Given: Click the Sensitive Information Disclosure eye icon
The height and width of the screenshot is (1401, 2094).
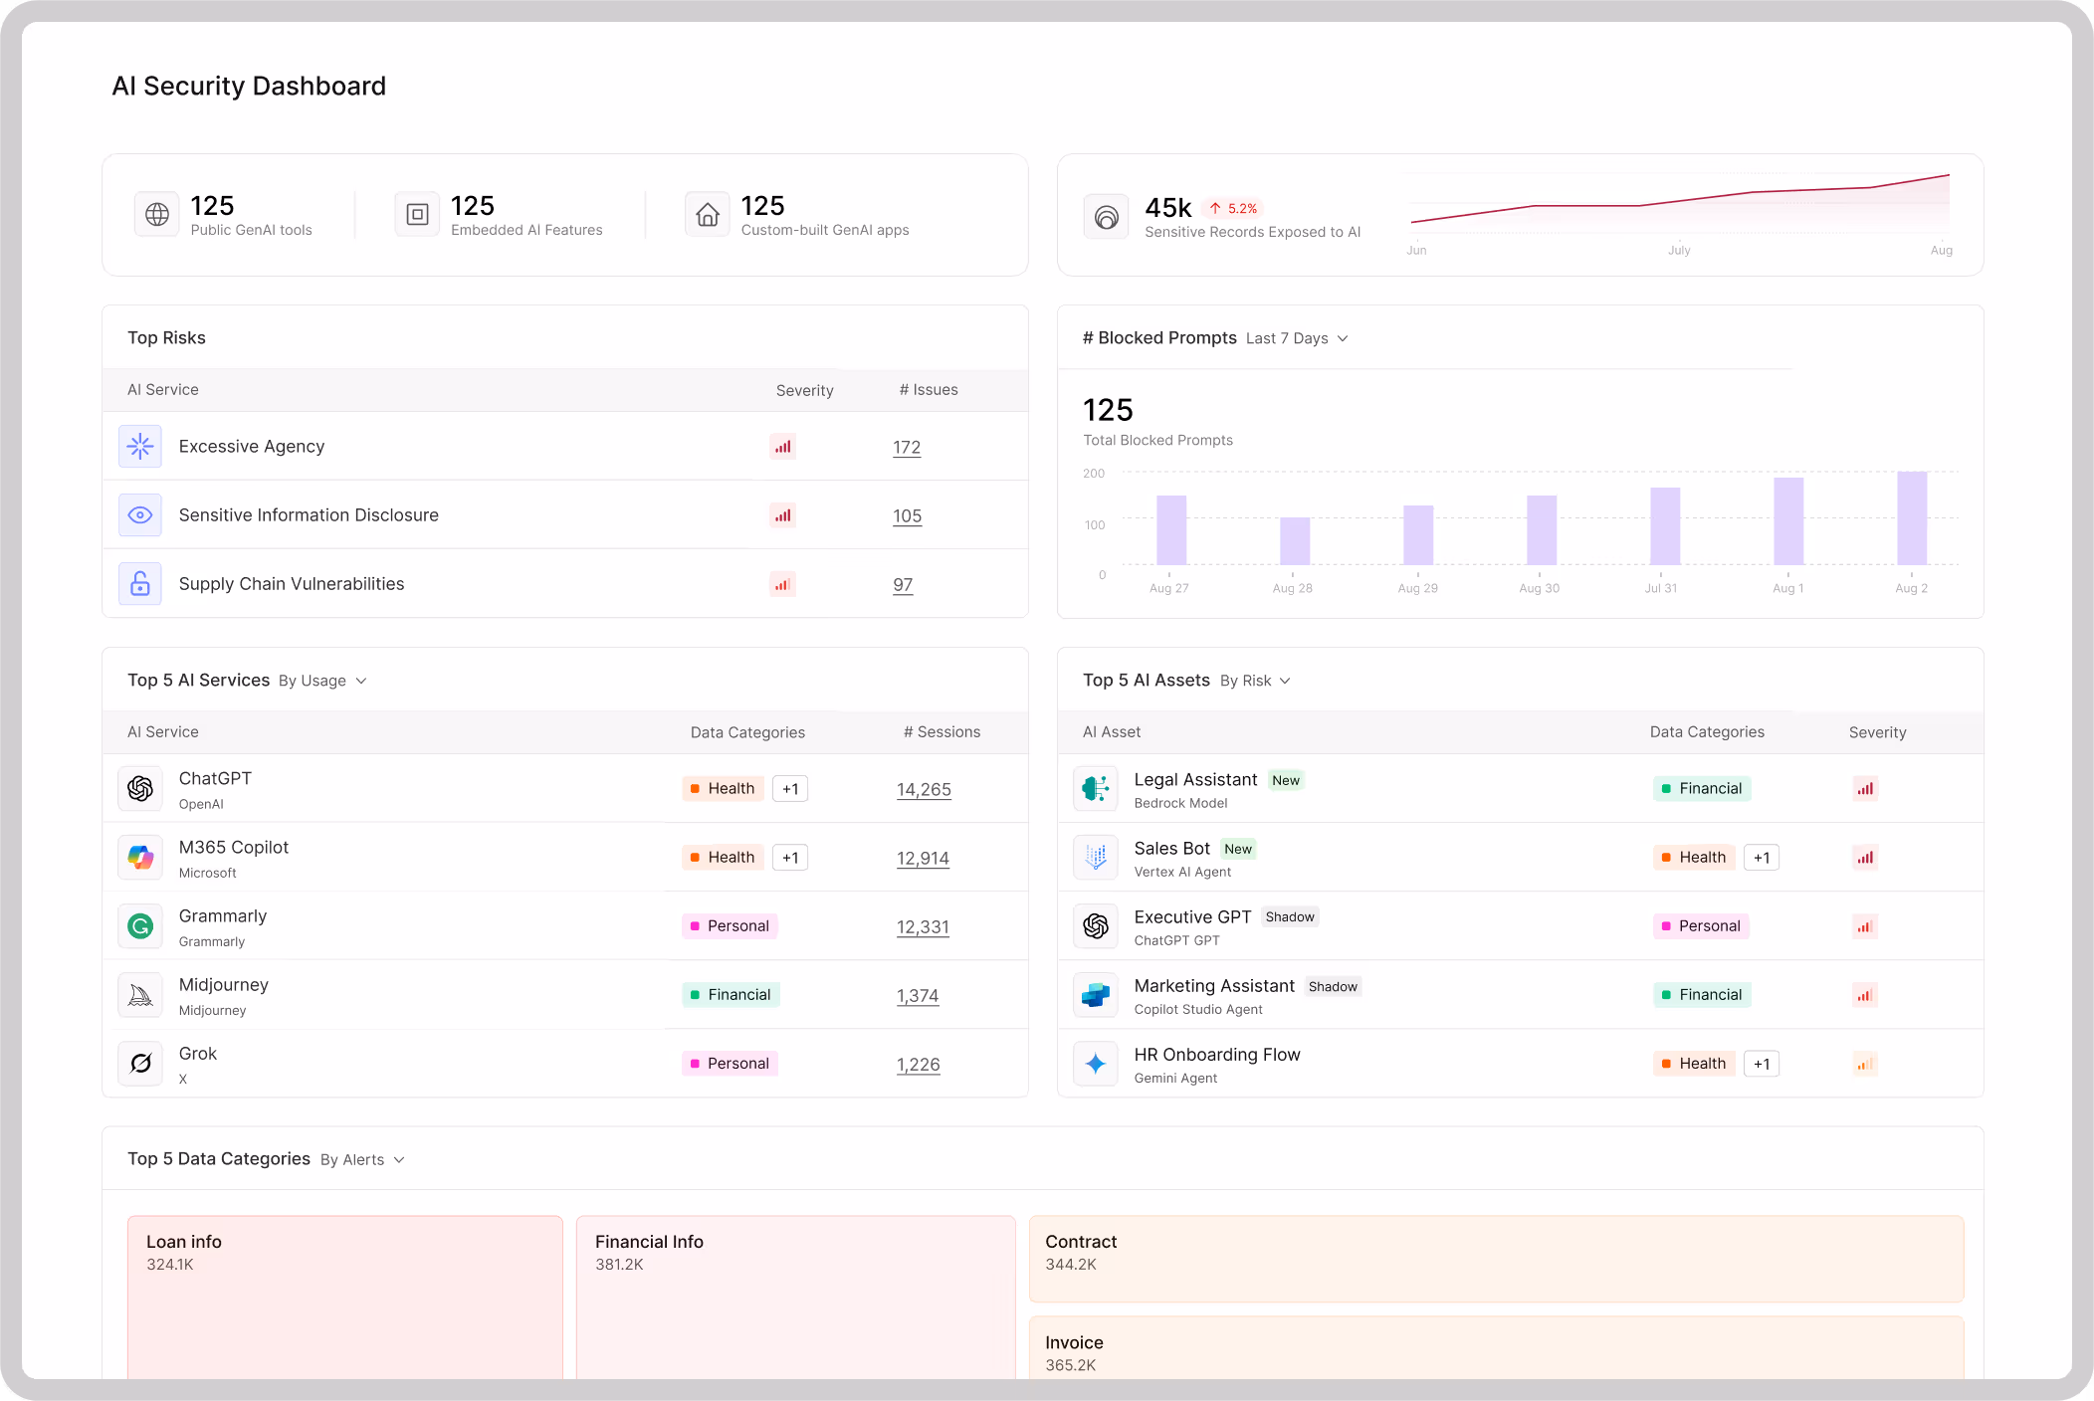Looking at the screenshot, I should (140, 515).
